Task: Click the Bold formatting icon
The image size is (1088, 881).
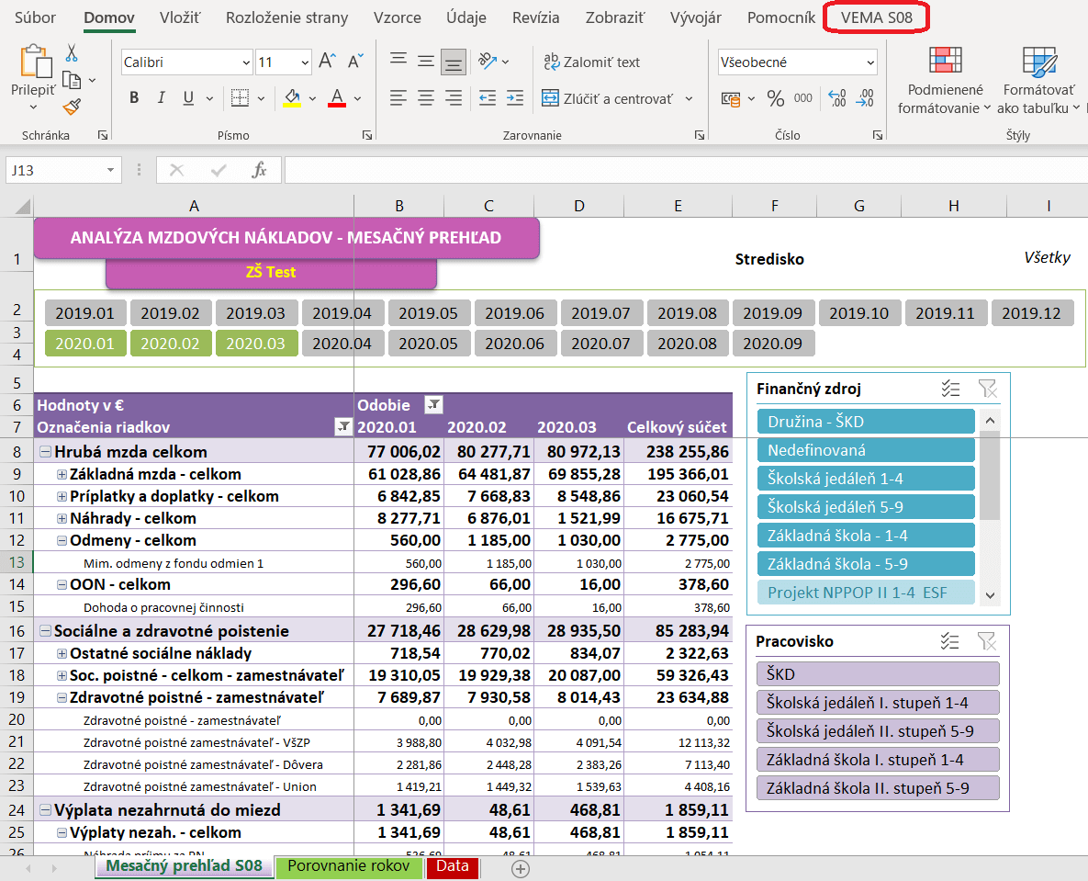Action: coord(134,98)
